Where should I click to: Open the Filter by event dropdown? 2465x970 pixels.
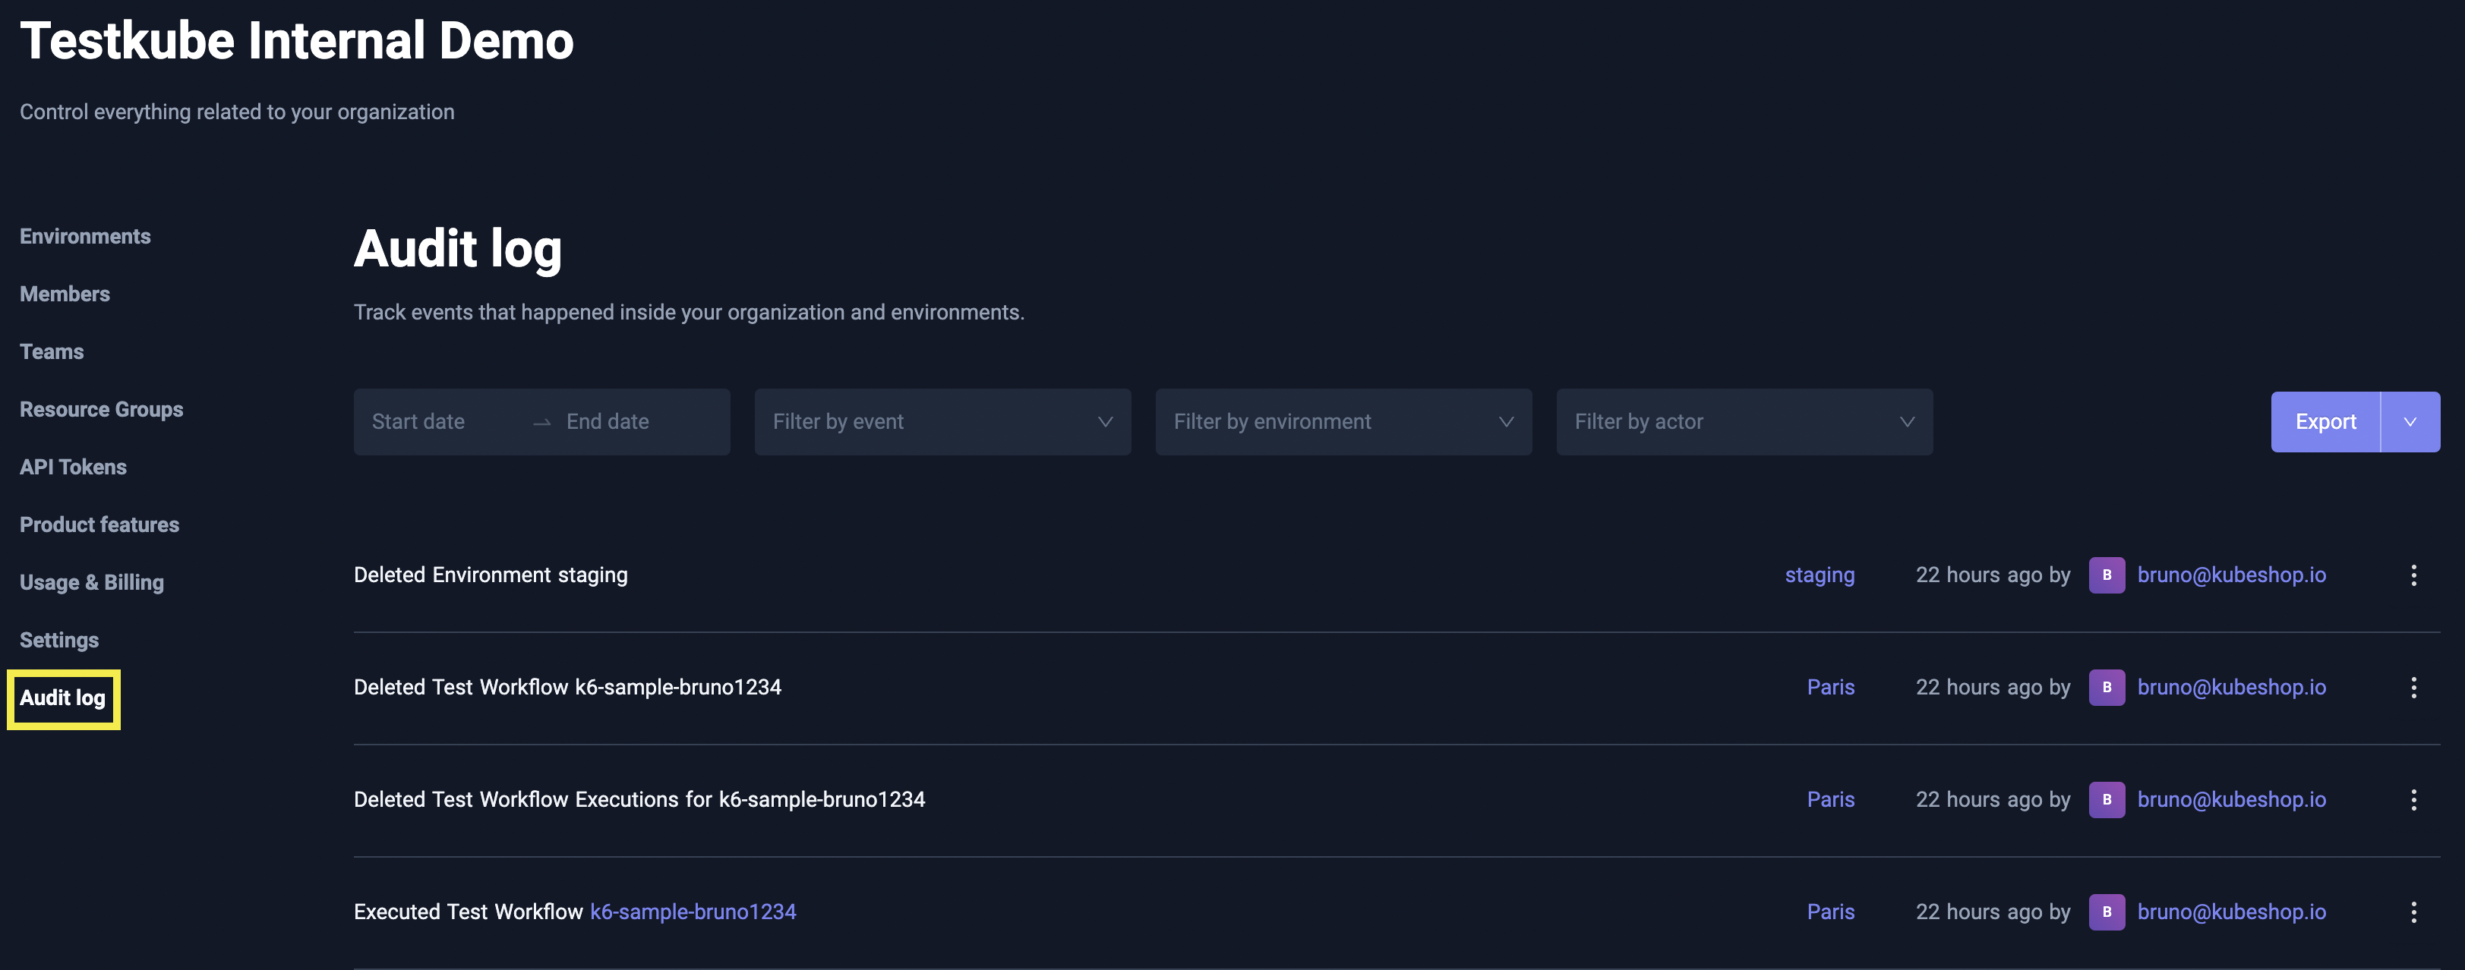pyautogui.click(x=942, y=422)
